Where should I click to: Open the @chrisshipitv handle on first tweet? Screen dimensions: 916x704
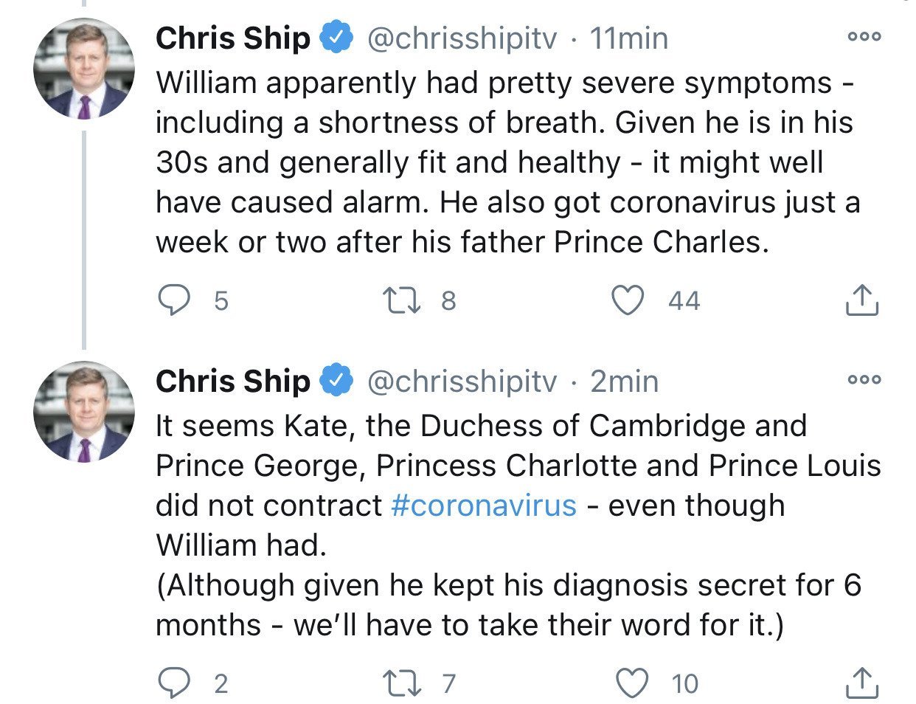click(462, 38)
